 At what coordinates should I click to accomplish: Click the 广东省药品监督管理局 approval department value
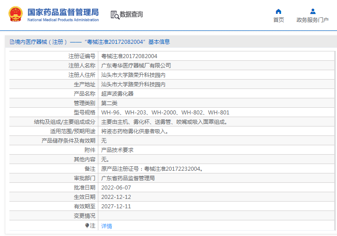coord(128,178)
